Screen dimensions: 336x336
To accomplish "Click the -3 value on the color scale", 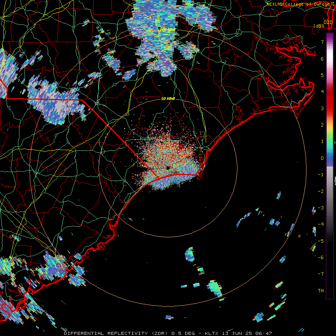I will (321, 208).
